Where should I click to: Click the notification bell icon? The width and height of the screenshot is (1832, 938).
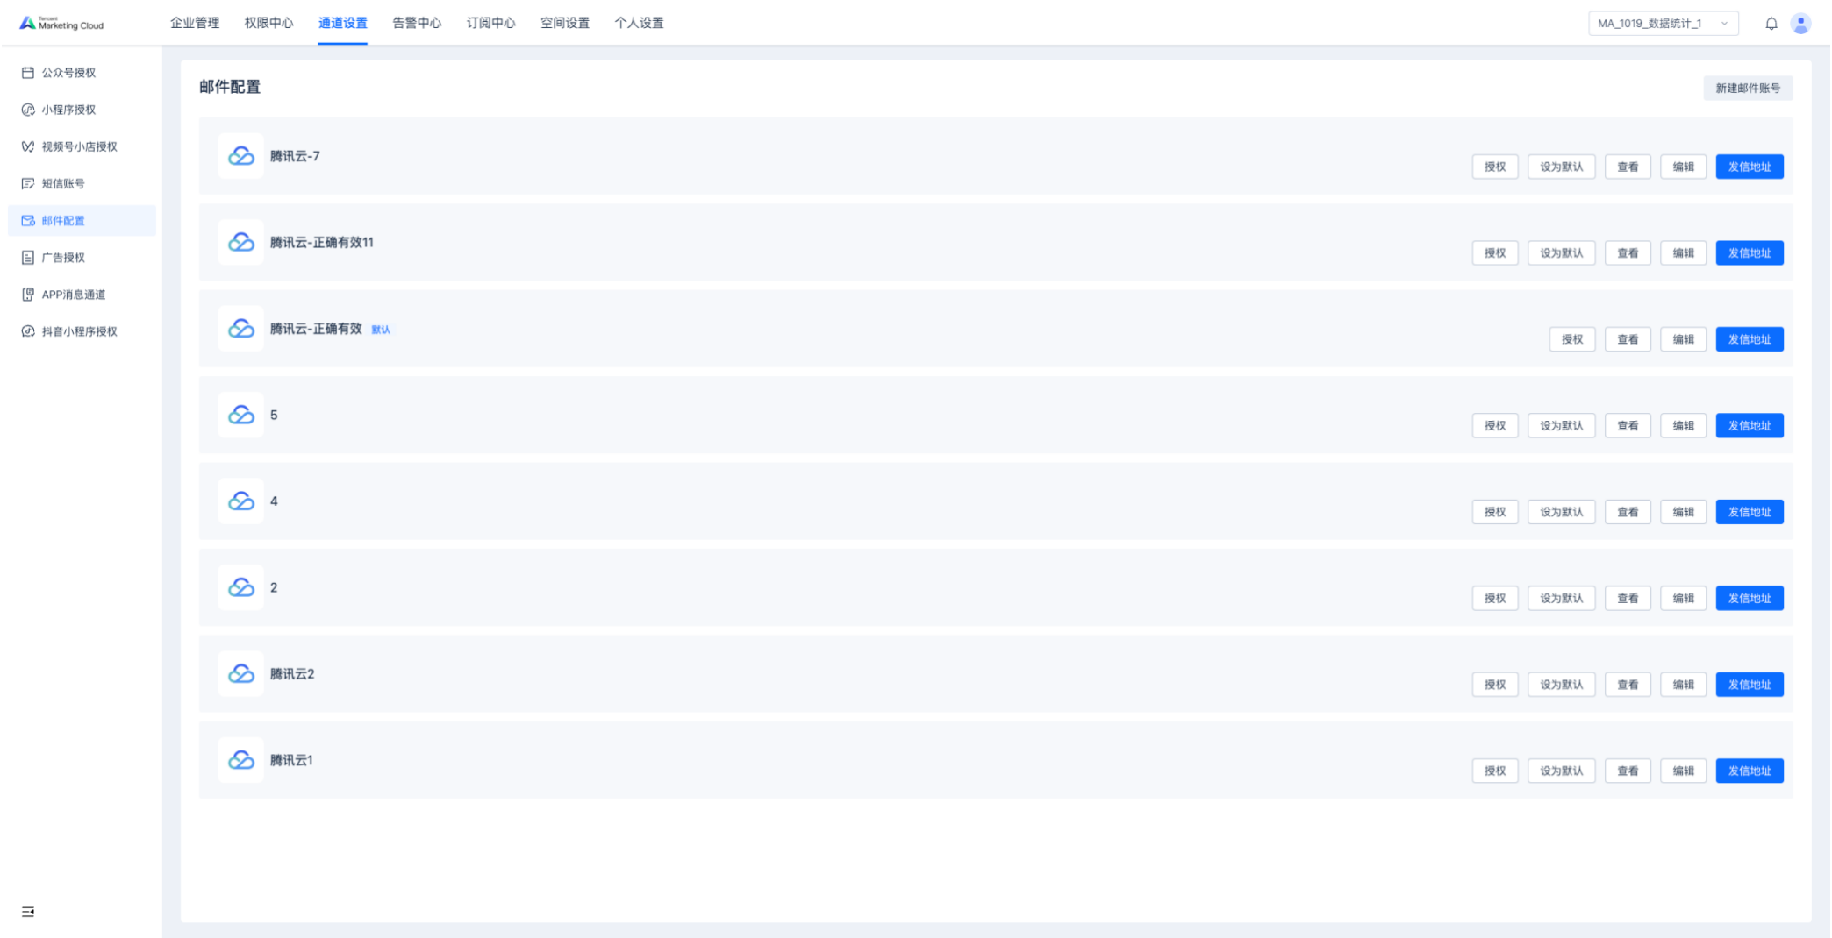(1771, 24)
